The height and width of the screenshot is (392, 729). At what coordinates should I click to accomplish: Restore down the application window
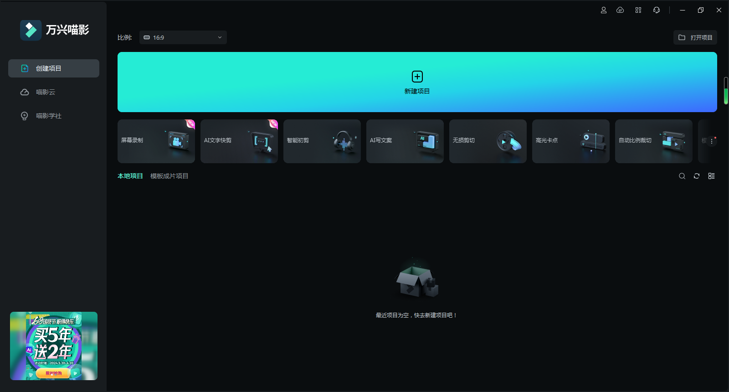701,10
